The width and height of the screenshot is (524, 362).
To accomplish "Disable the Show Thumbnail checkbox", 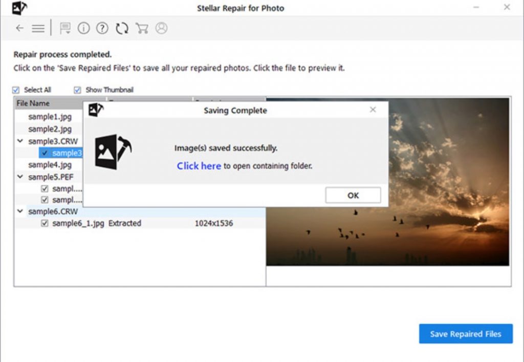I will [x=77, y=90].
